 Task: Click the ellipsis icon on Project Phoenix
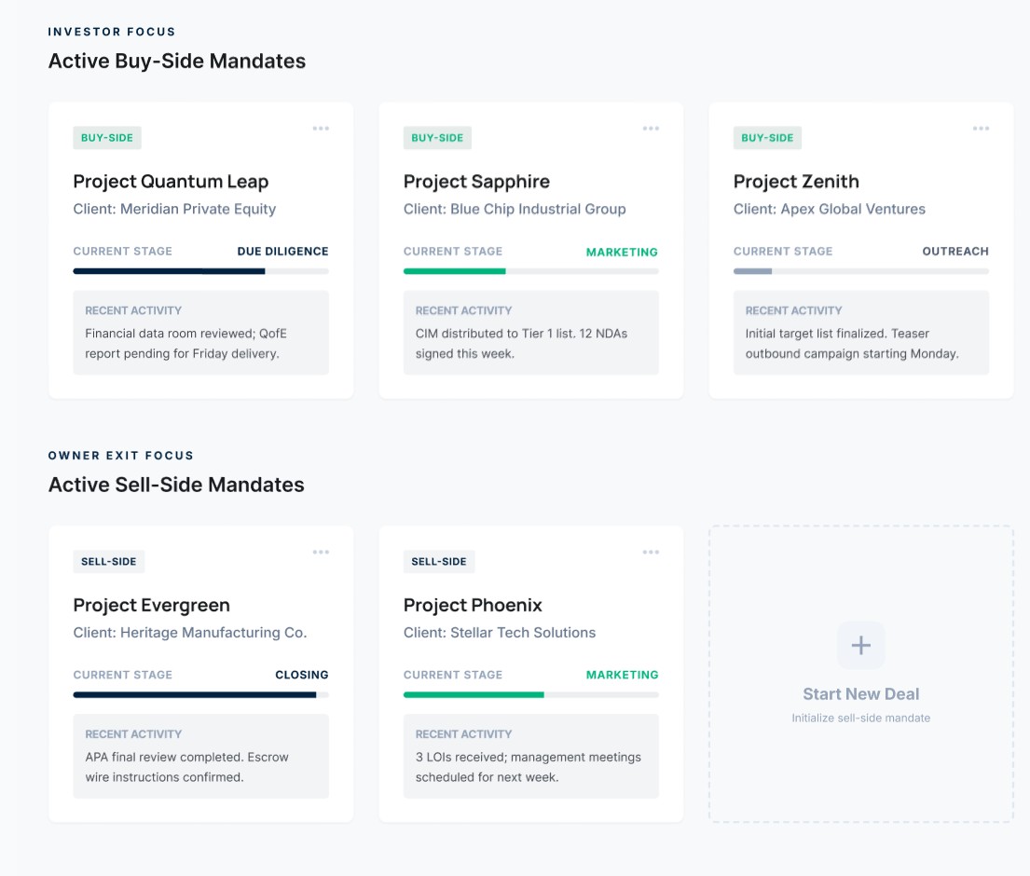pyautogui.click(x=651, y=553)
